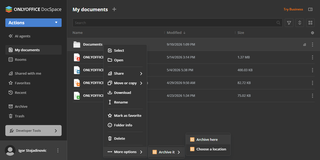Click the ONLYOFFICE DocSpace logo
This screenshot has height=160, width=320.
(x=33, y=9)
